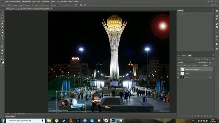The width and height of the screenshot is (219, 123).
Task: Open Windows Start button
Action: pos(3,121)
